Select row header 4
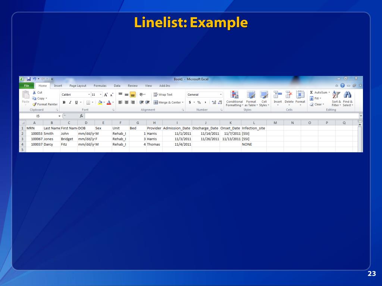The height and width of the screenshot is (286, 382). (x=22, y=144)
